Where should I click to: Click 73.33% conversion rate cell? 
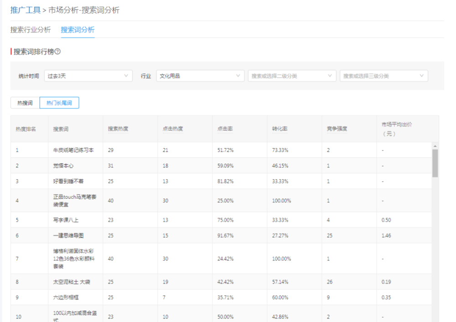pyautogui.click(x=280, y=150)
